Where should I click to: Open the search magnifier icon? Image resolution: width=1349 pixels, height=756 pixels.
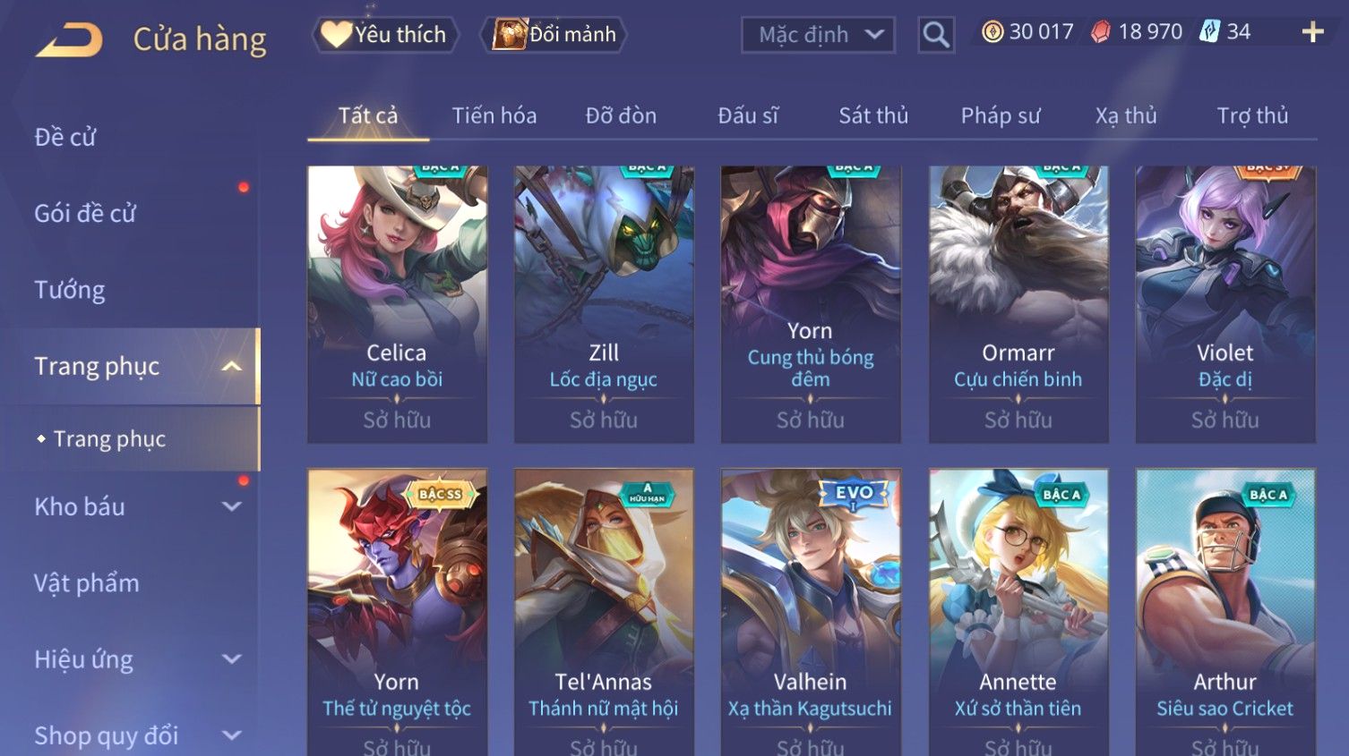935,35
